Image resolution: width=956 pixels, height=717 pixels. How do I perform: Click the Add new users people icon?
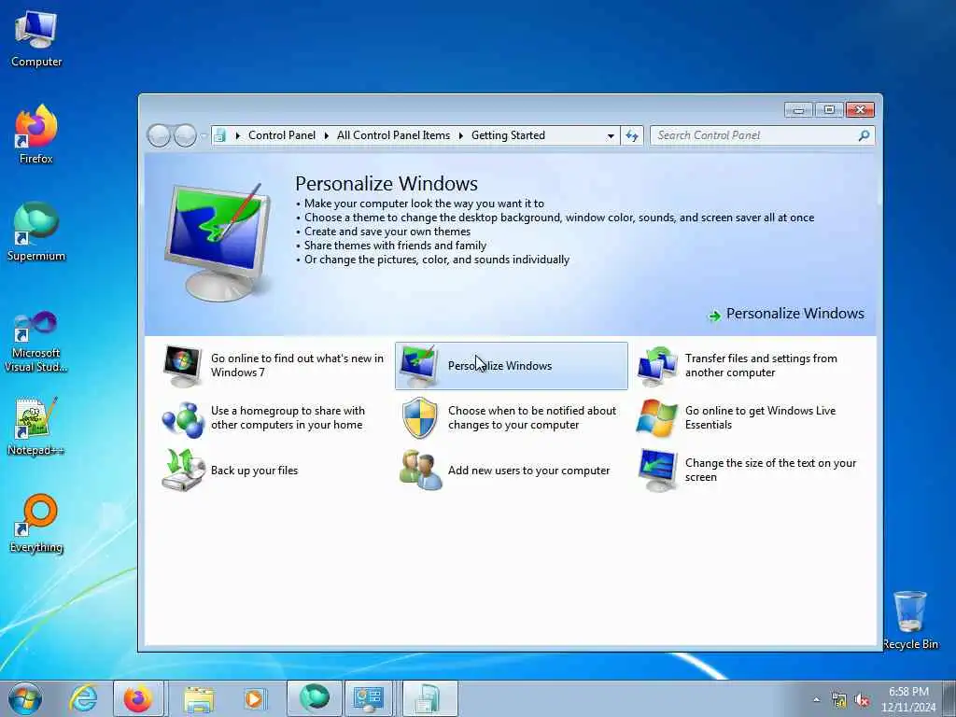420,471
